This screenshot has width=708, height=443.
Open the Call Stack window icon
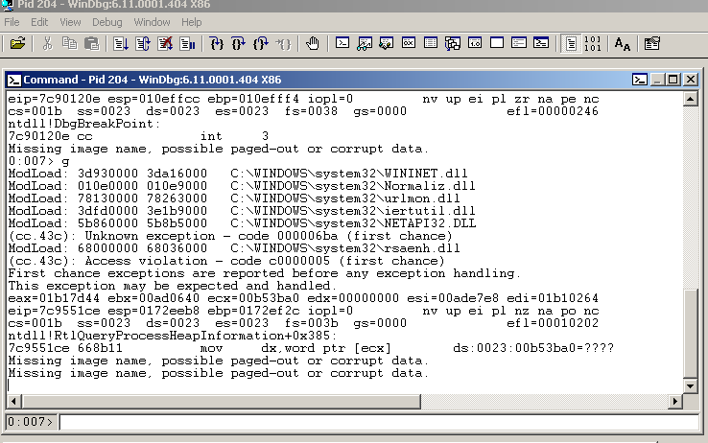pyautogui.click(x=452, y=43)
